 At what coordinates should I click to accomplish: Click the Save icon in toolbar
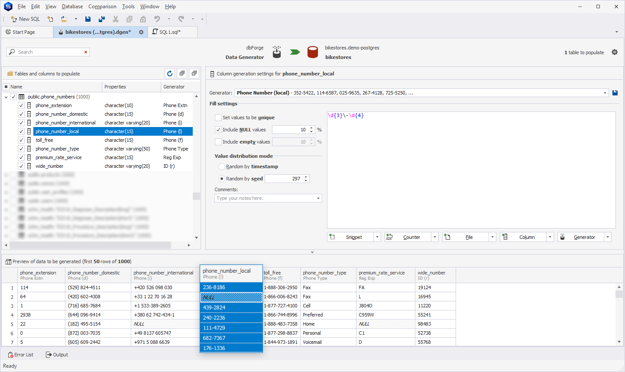(88, 19)
